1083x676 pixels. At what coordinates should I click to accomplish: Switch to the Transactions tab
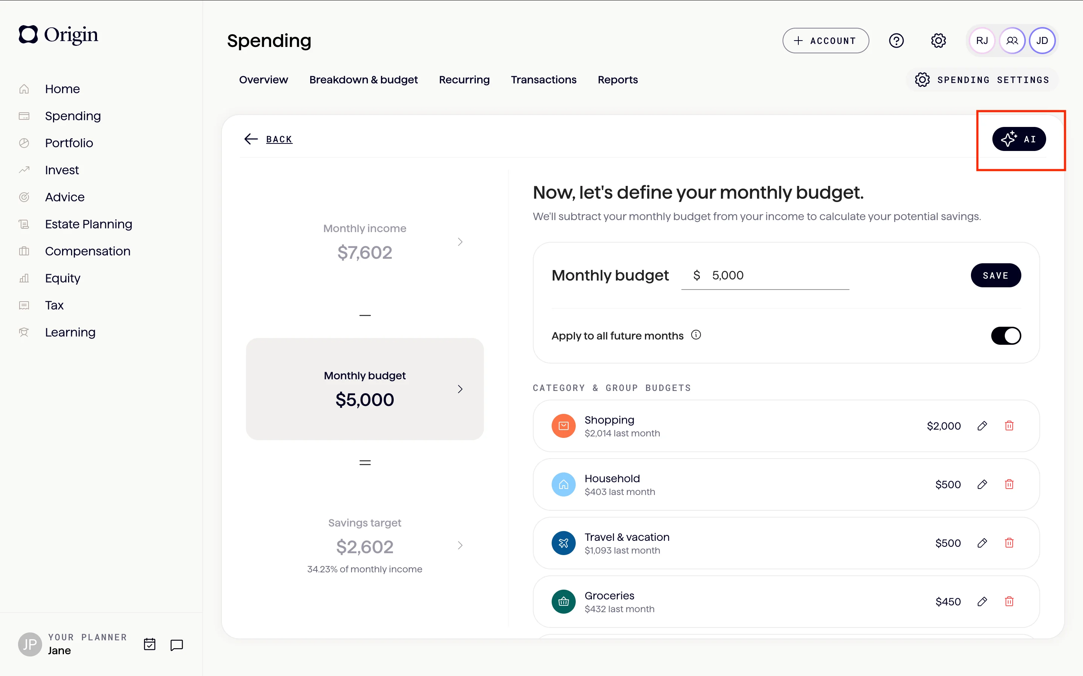543,80
